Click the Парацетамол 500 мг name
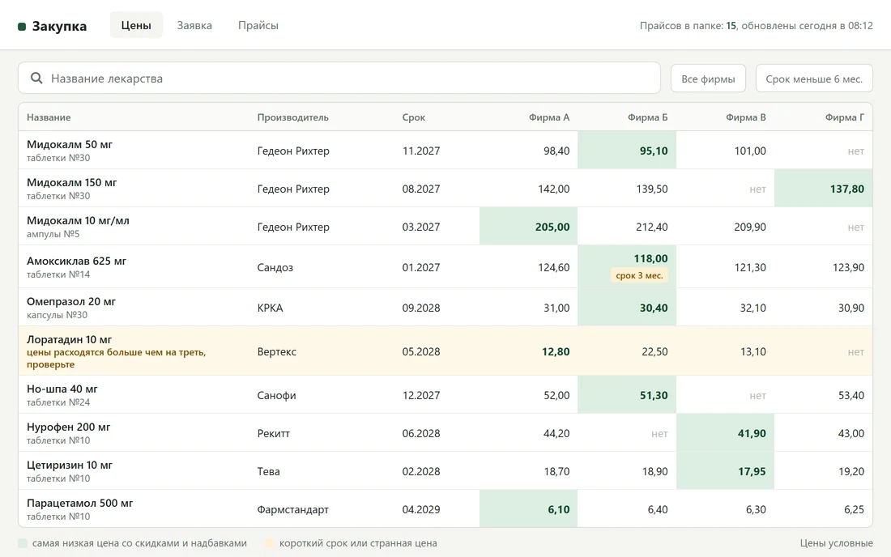 (79, 503)
